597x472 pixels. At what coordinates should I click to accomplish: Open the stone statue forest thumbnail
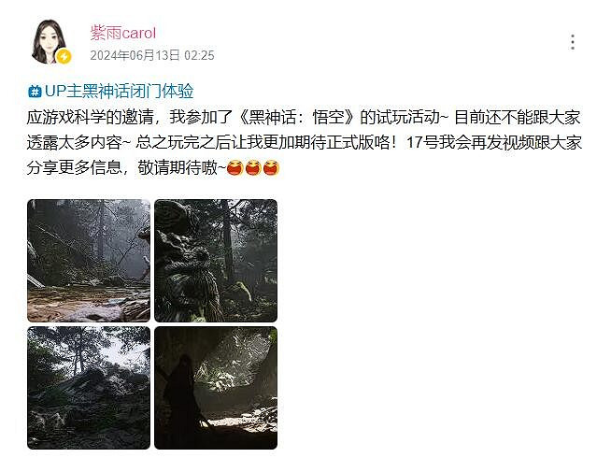216,261
